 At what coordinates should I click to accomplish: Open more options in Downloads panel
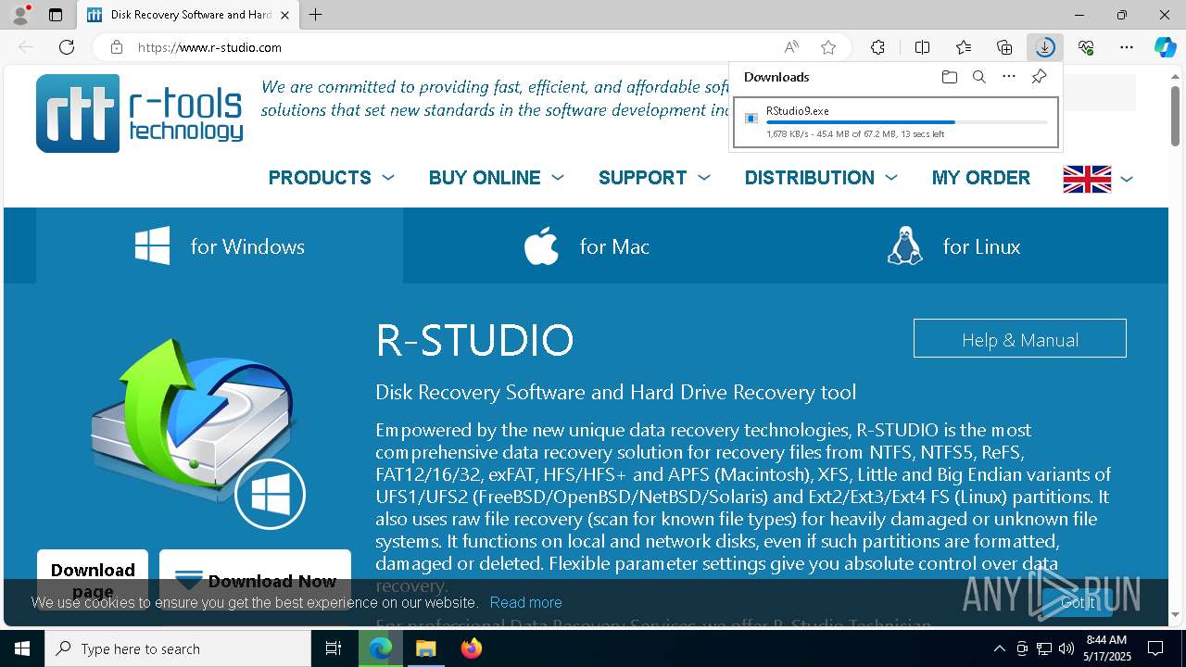click(1009, 77)
